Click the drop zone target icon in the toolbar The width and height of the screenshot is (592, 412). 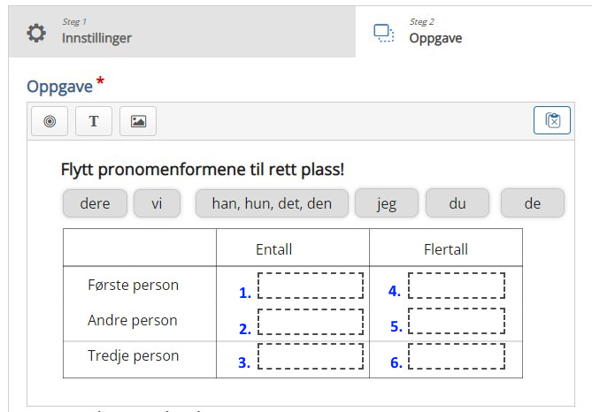[x=50, y=121]
